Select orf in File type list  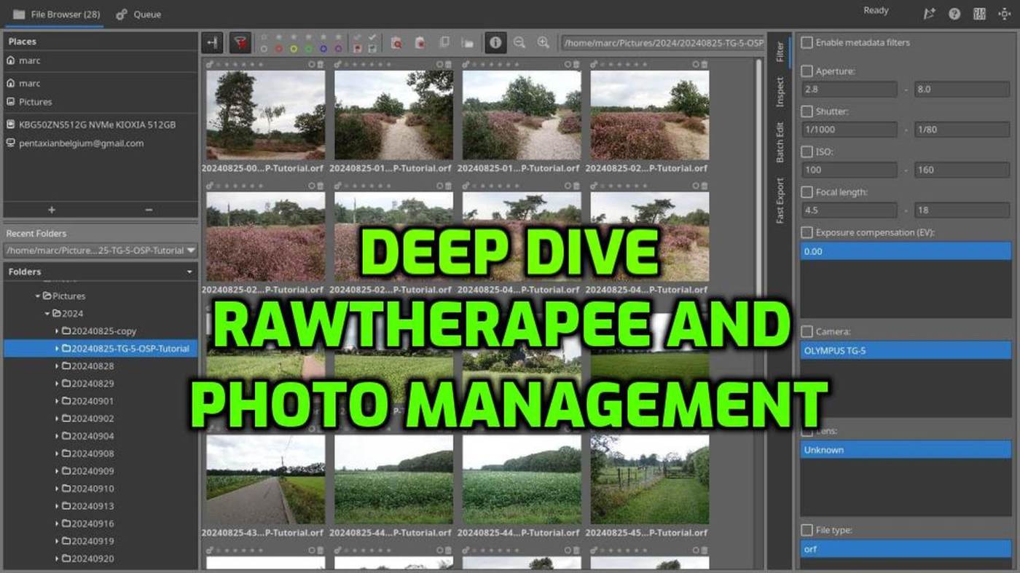906,549
